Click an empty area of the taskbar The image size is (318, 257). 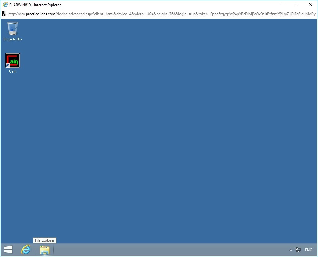pyautogui.click(x=154, y=250)
